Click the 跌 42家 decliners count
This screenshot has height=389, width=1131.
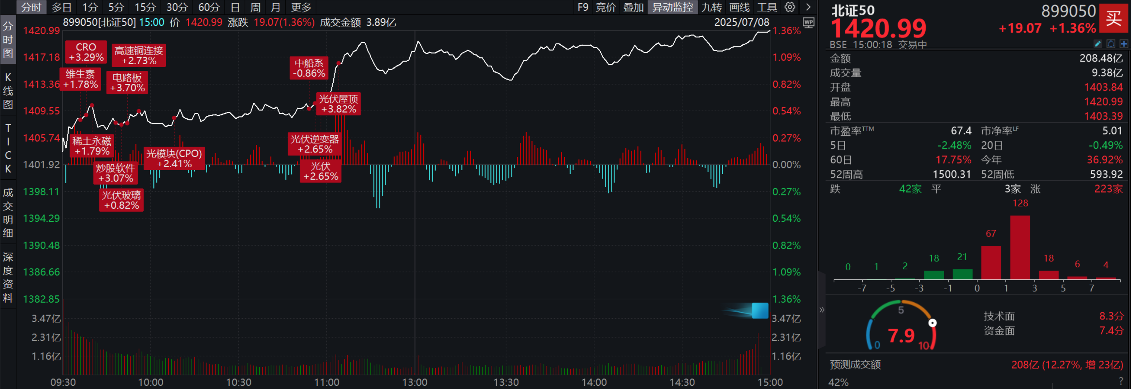tap(876, 189)
